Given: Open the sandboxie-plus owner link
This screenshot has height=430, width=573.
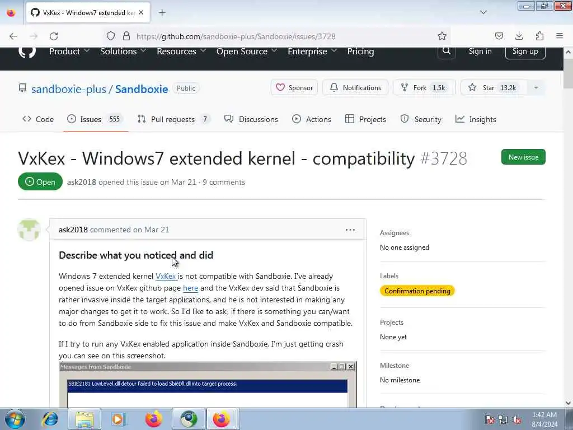Looking at the screenshot, I should [x=69, y=89].
